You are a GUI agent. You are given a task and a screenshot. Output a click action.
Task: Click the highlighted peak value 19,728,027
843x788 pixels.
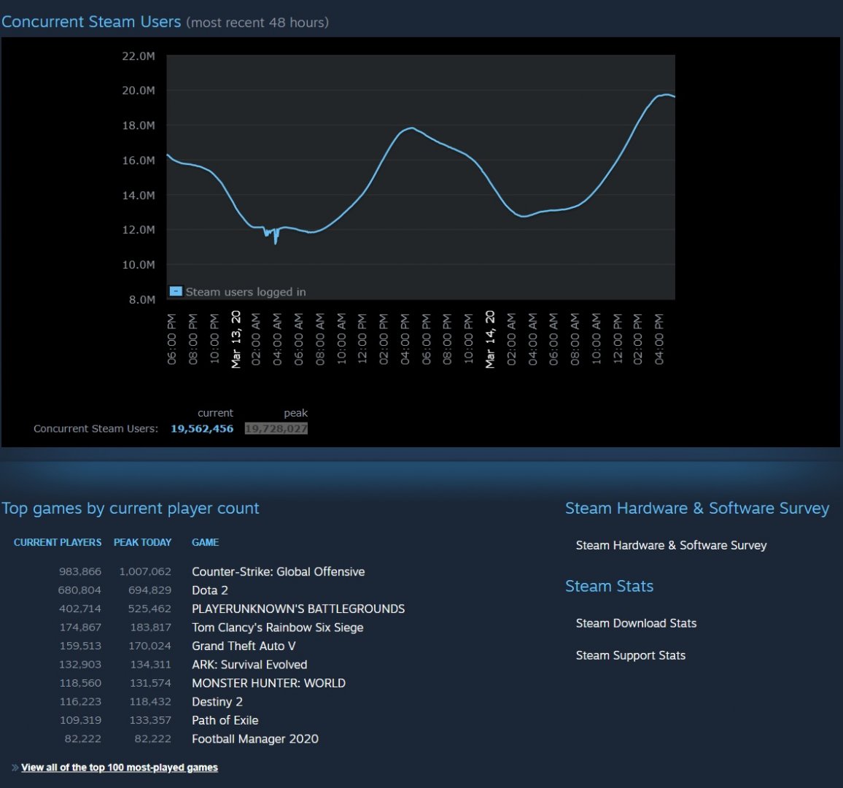coord(276,428)
